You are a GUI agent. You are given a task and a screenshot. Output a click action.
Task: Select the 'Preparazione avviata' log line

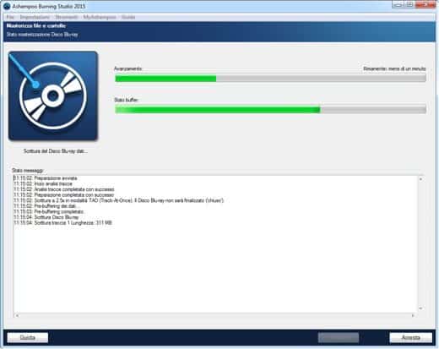pos(46,178)
